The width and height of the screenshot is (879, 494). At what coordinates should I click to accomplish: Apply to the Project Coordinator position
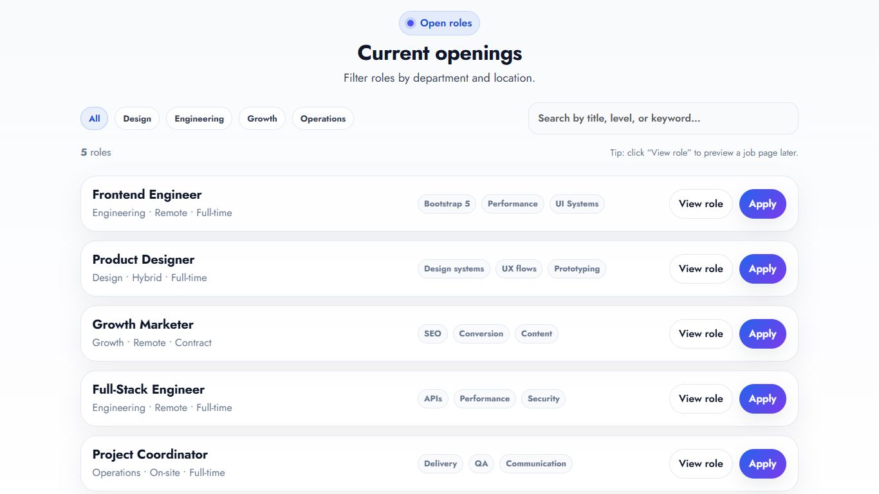pos(763,464)
